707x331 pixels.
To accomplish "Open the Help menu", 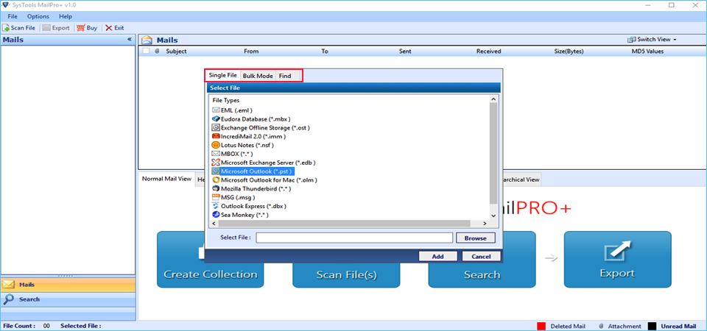I will pos(66,16).
